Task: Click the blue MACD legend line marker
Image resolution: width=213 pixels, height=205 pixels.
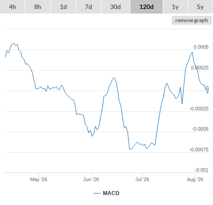Action: click(97, 193)
